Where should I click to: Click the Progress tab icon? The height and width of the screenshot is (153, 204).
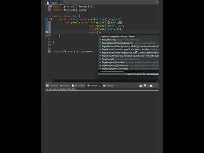click(x=104, y=86)
